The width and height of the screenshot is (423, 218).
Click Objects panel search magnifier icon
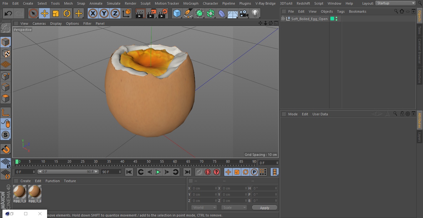[x=396, y=11]
